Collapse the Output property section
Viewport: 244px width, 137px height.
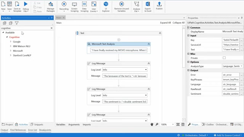click(188, 70)
